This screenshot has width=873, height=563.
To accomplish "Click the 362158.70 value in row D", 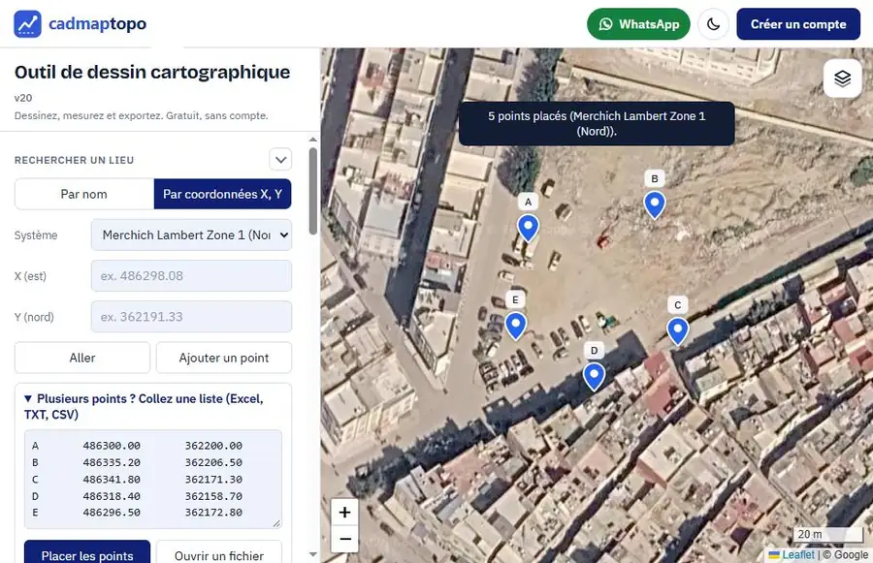I will [213, 496].
